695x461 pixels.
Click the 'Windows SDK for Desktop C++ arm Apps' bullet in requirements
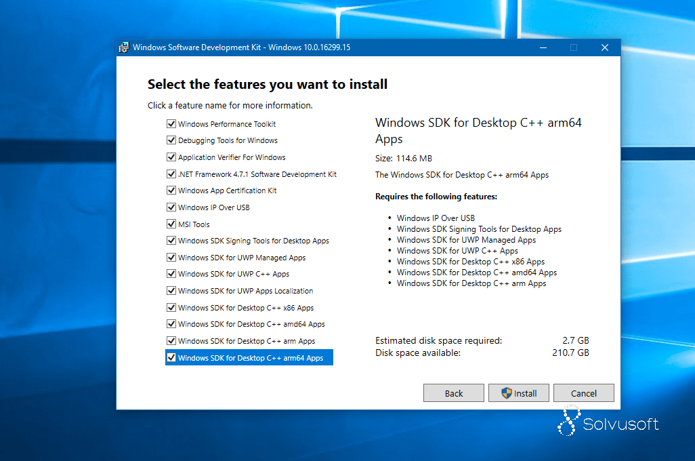pos(471,283)
